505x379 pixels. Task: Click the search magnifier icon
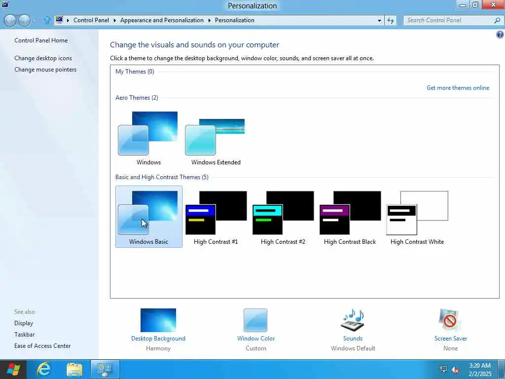click(x=497, y=20)
